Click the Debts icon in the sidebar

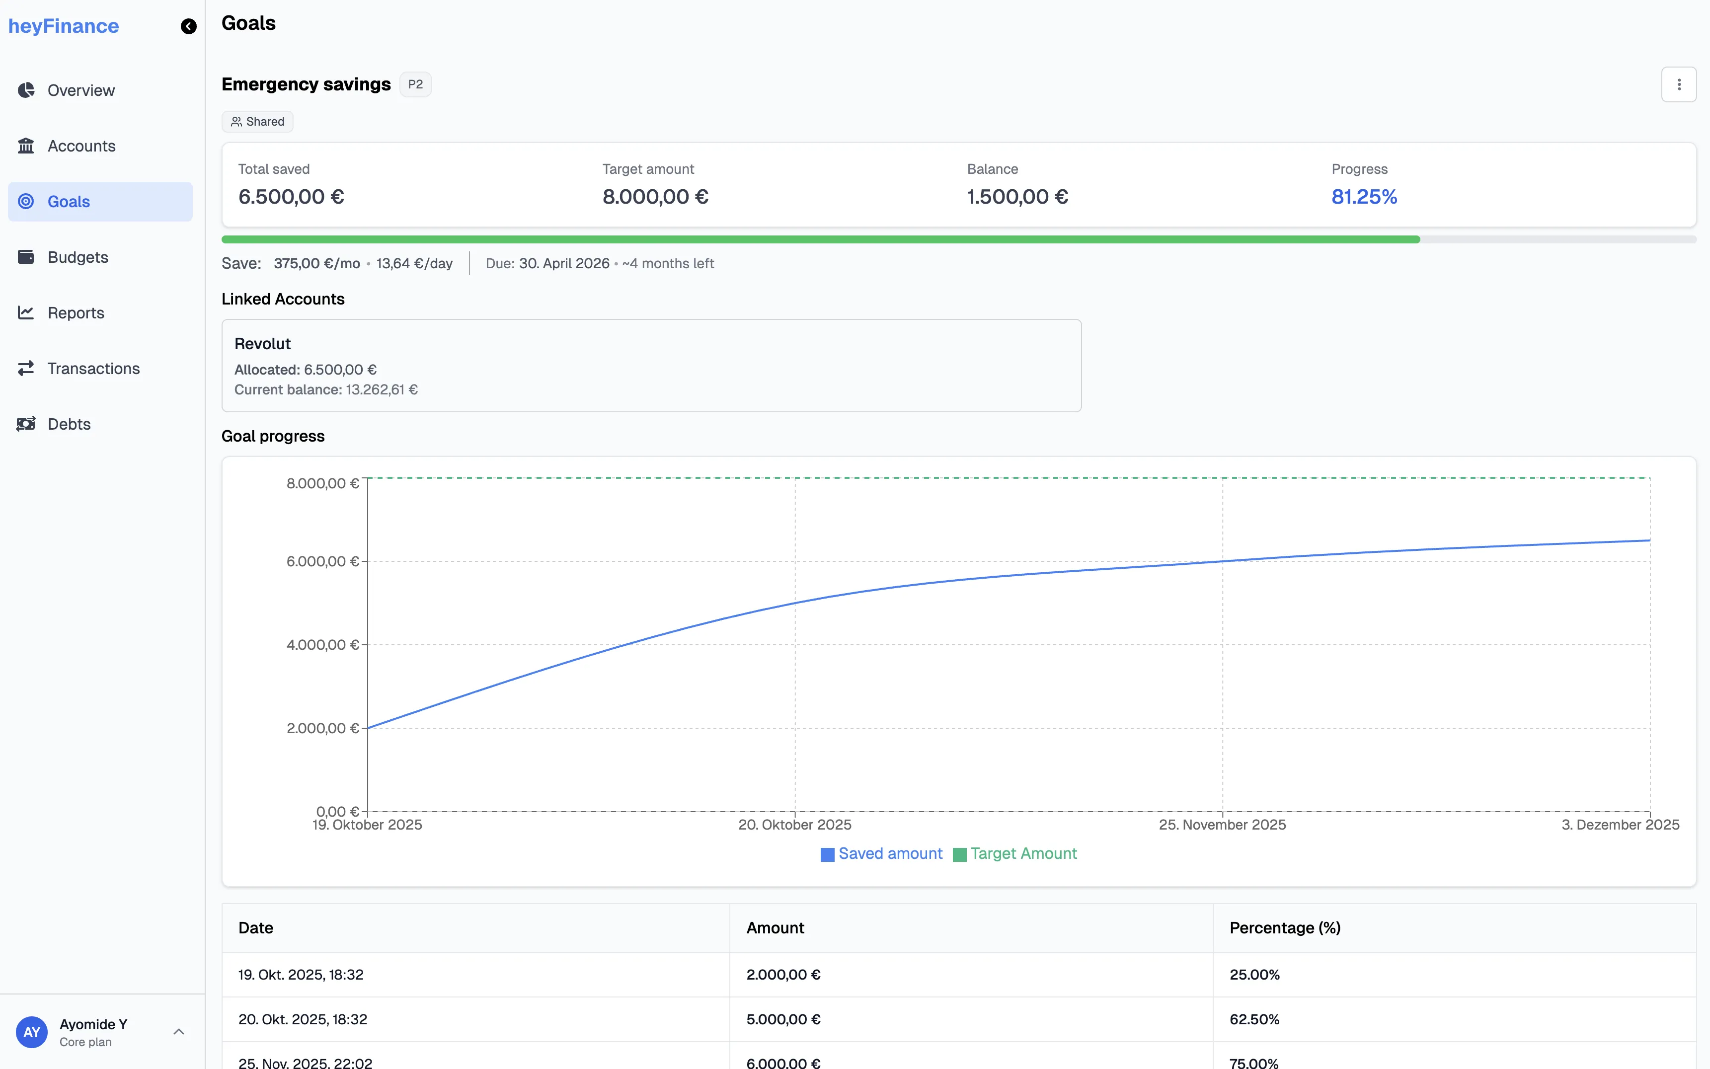pyautogui.click(x=26, y=424)
